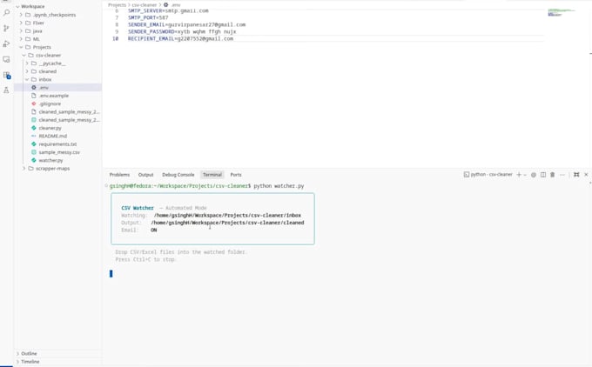The height and width of the screenshot is (367, 592).
Task: Click the gear icon of .env file
Action: [34, 88]
